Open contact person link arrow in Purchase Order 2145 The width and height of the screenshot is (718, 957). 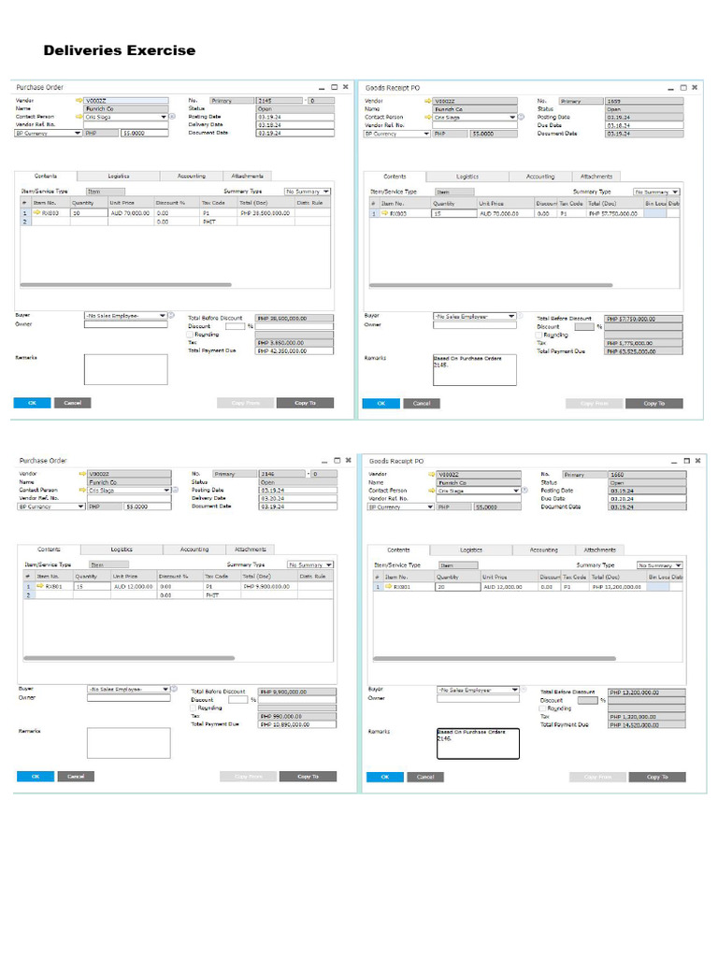coord(79,117)
